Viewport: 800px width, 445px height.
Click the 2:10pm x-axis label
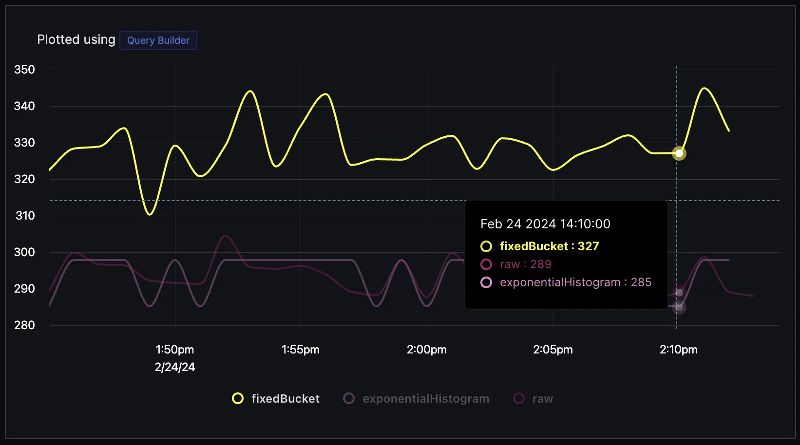pos(679,350)
